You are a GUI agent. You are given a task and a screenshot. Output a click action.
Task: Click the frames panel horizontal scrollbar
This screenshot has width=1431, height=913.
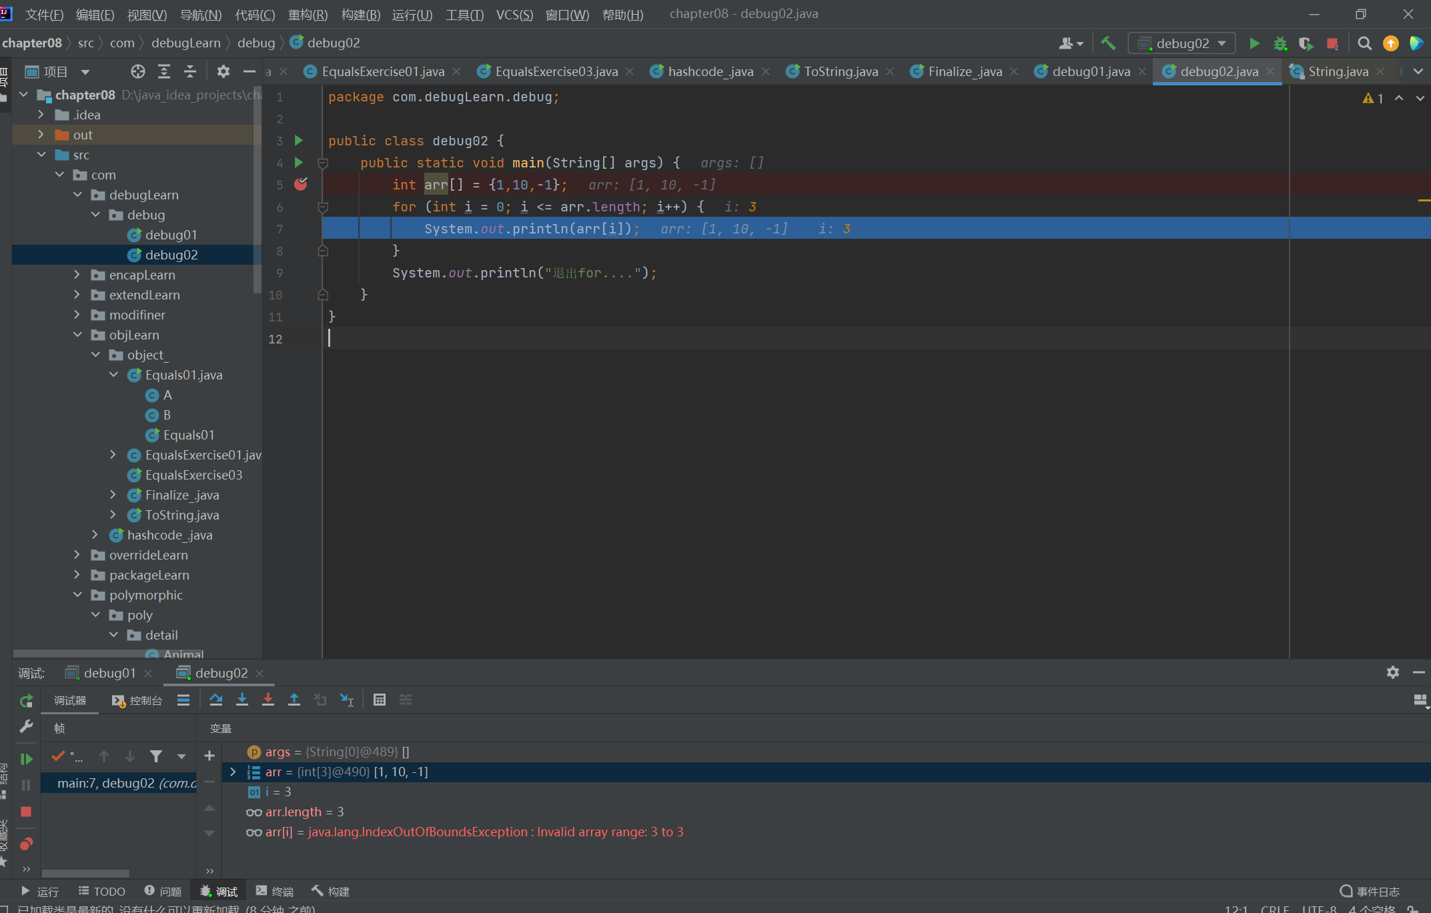click(x=85, y=873)
